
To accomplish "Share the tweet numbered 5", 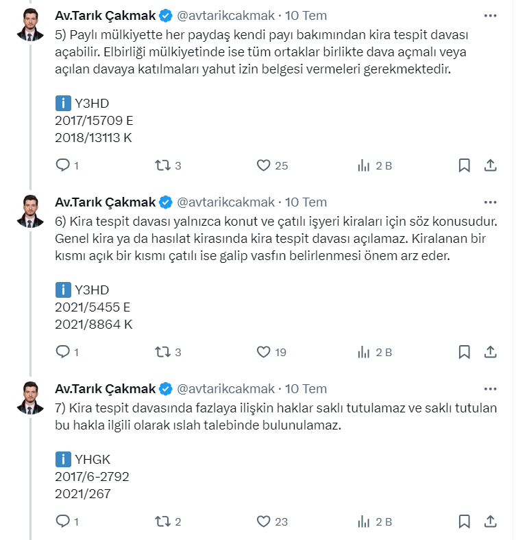I will [x=490, y=165].
